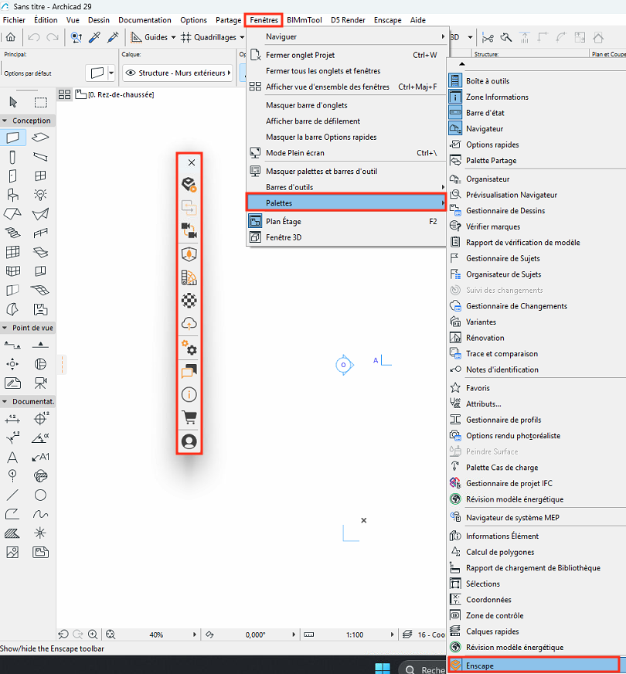Select the Circle tool icon
Viewport: 626px width, 674px height.
pyautogui.click(x=40, y=495)
